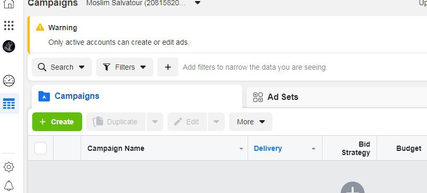
Task: Click the yellow warning triangle icon
Action: [x=40, y=27]
